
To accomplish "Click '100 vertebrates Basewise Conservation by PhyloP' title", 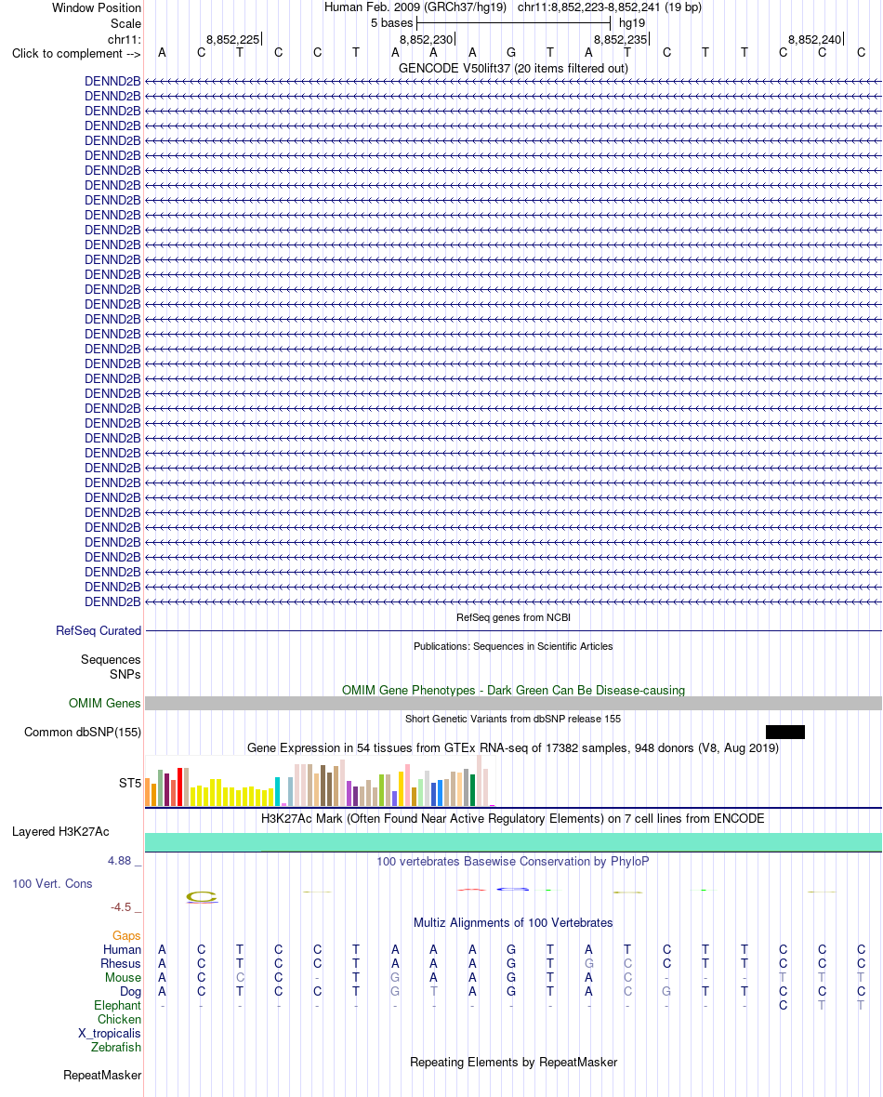I will [x=513, y=861].
